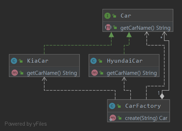This screenshot has width=182, height=131.
Task: Click the public lock icon in KiaCar header
Action: (x=21, y=61)
